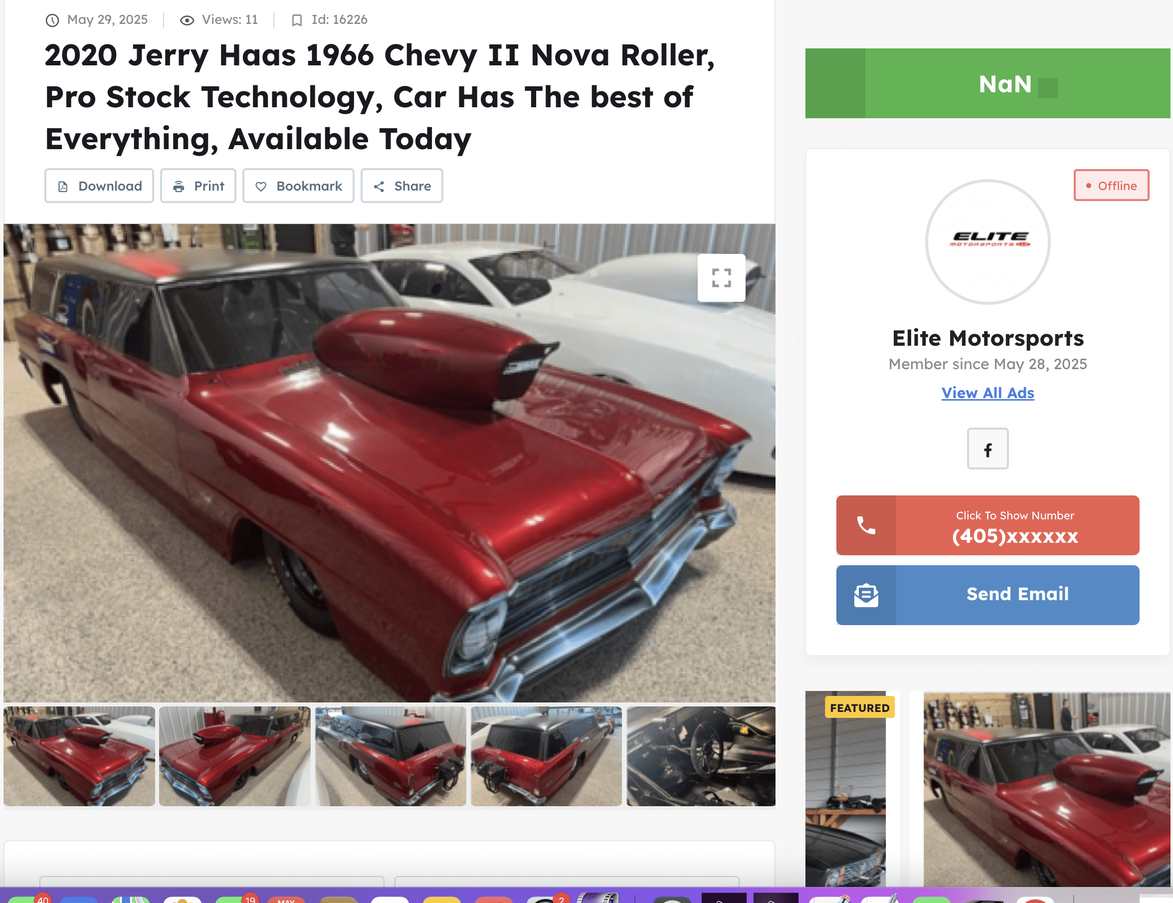
Task: Open the FEATURED ad thumbnail
Action: pos(845,789)
